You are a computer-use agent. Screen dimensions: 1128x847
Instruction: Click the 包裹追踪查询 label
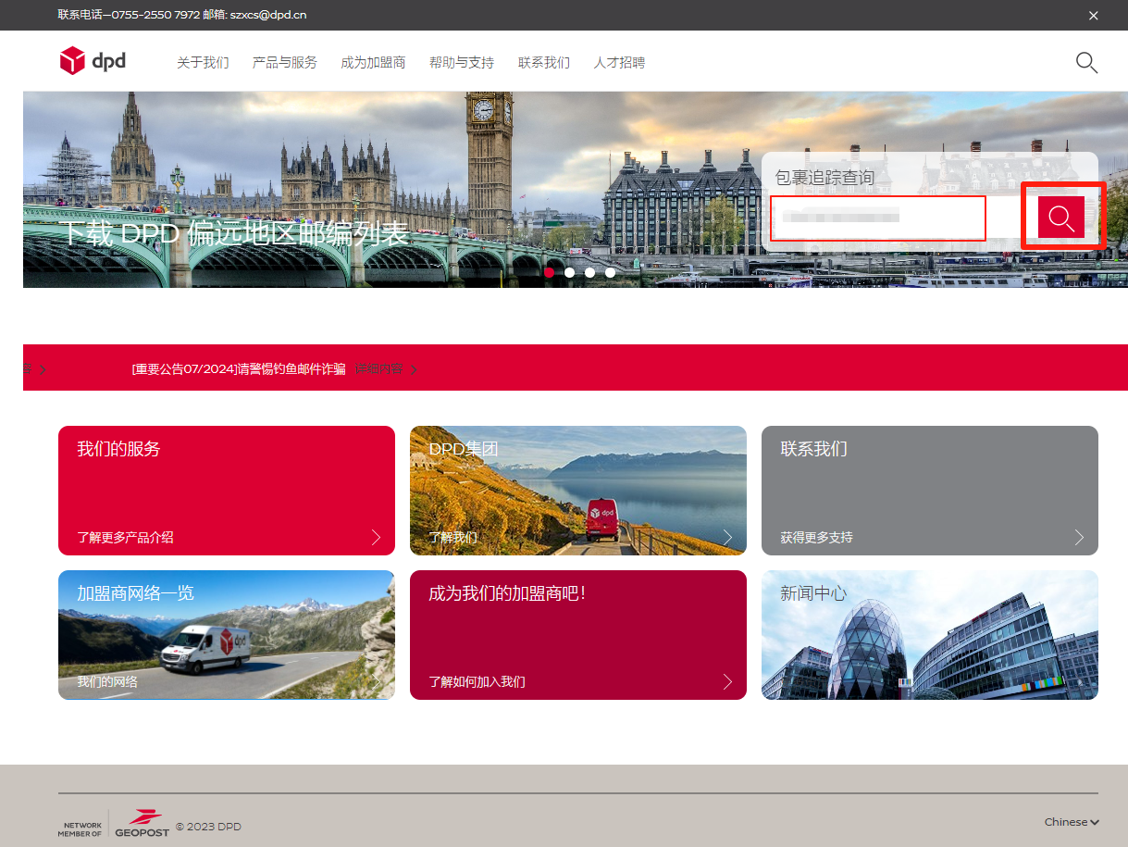[x=824, y=177]
